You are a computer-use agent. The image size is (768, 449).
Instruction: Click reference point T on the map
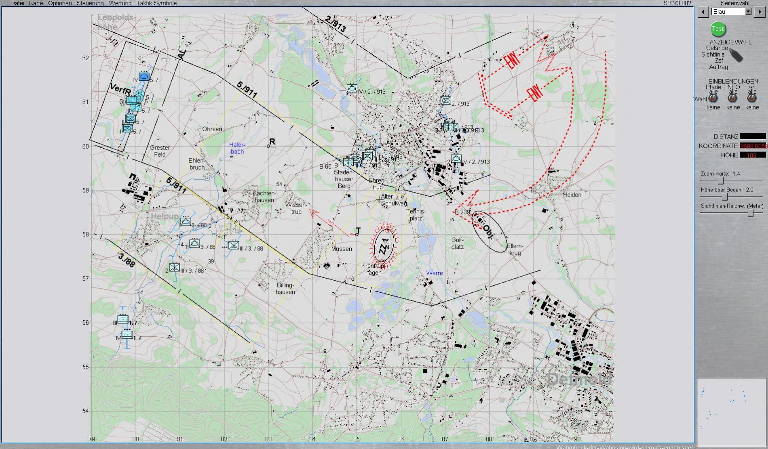pos(357,234)
